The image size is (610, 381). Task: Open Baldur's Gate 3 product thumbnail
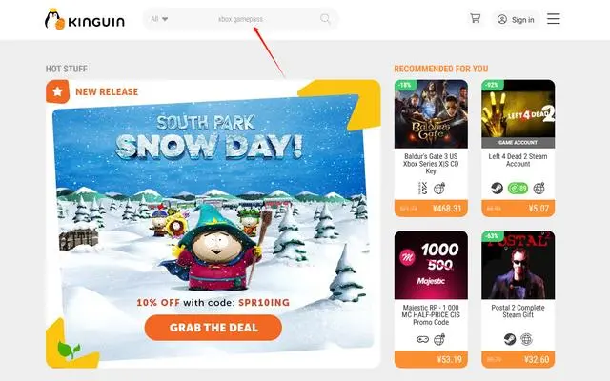[x=431, y=114]
